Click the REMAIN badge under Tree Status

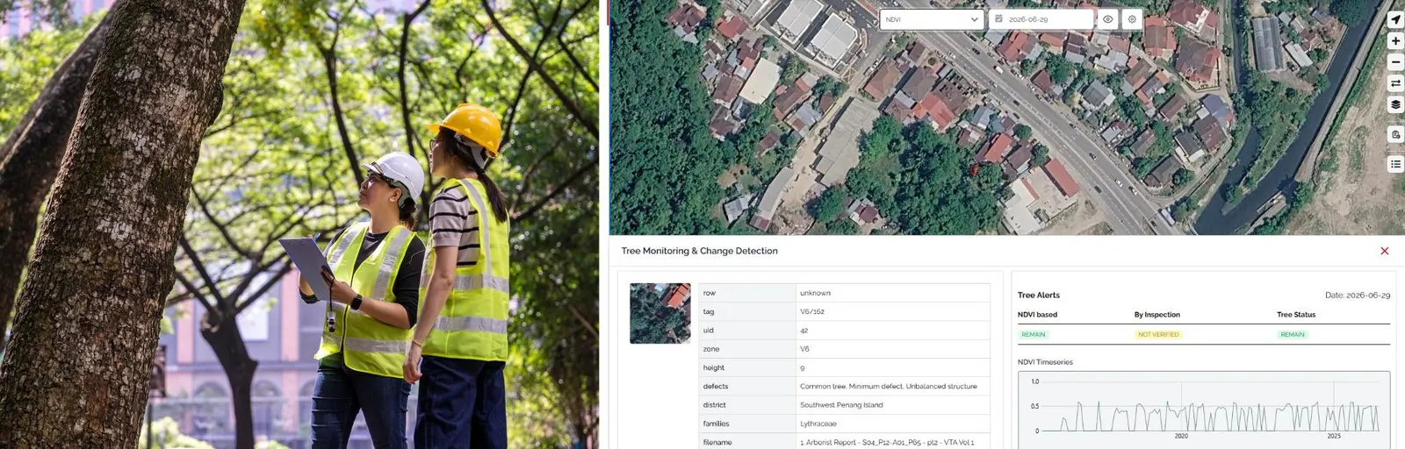point(1293,334)
